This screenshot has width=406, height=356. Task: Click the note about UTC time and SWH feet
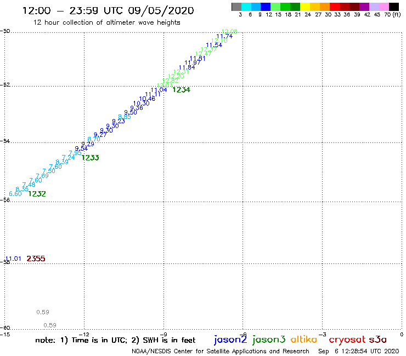pyautogui.click(x=115, y=340)
